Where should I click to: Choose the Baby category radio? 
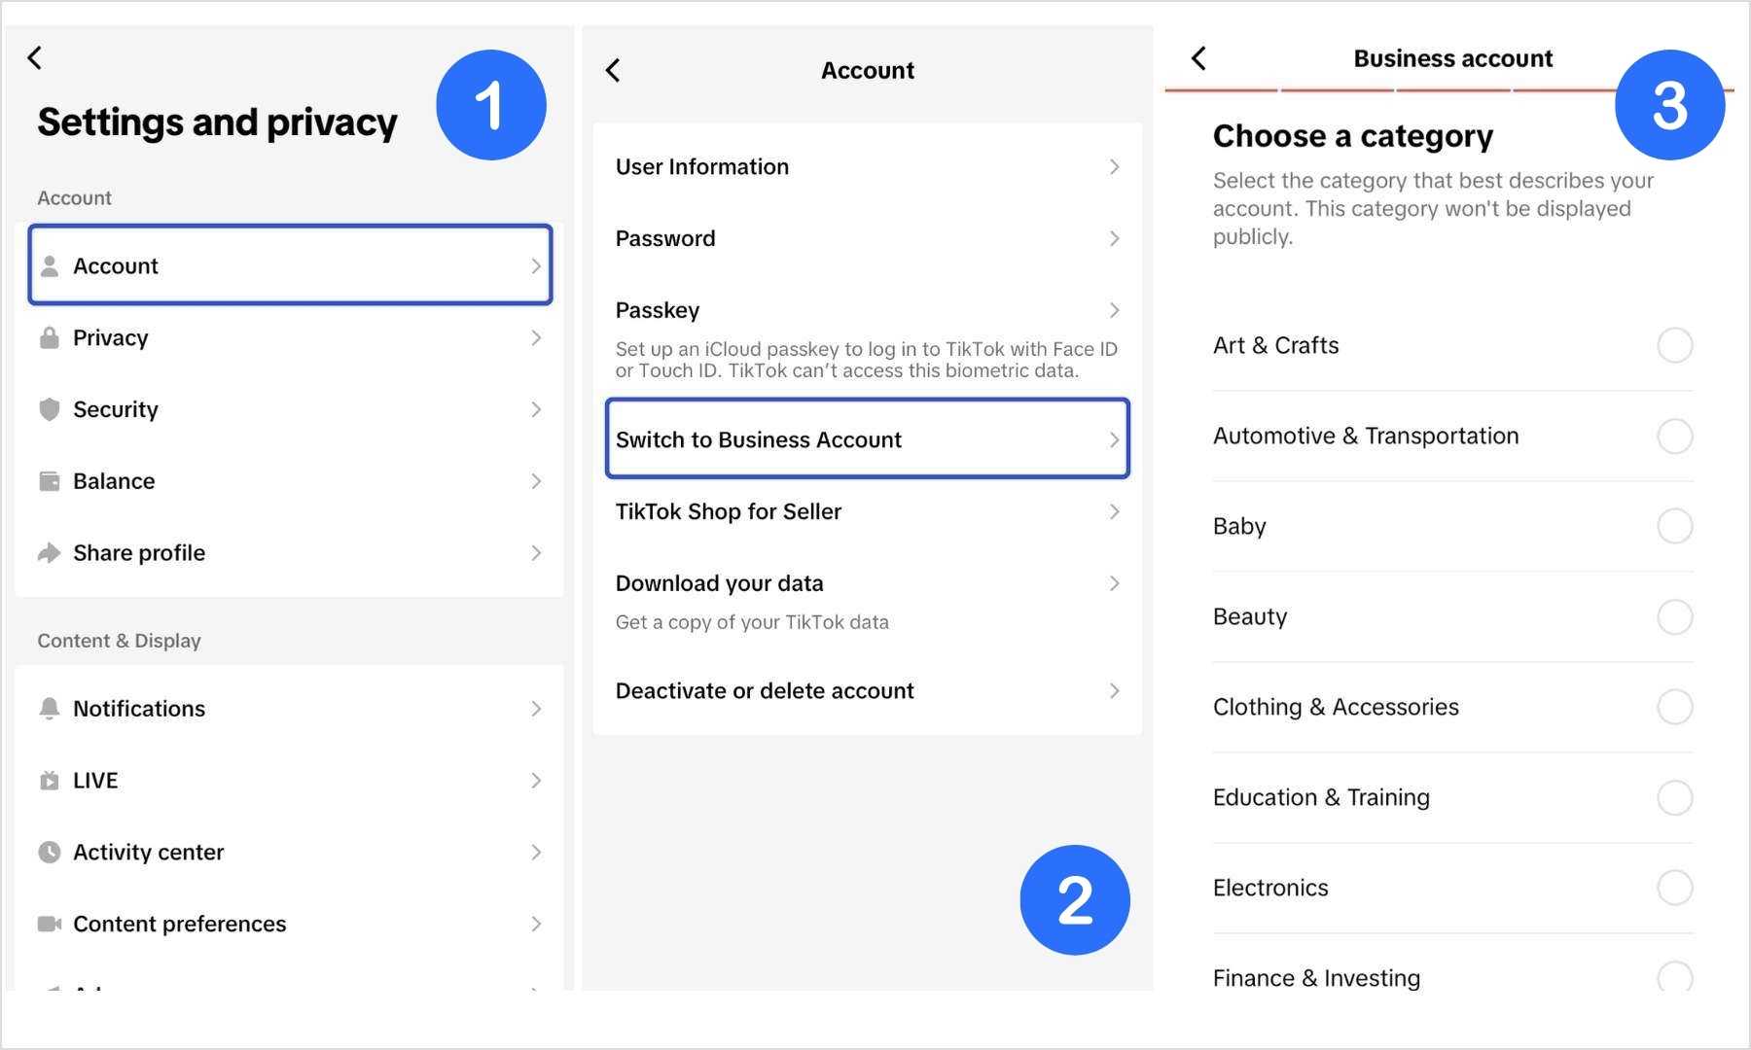point(1674,526)
